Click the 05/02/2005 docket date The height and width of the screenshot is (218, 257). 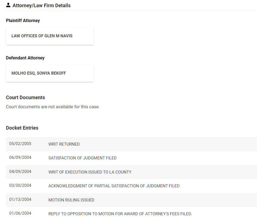pos(20,144)
